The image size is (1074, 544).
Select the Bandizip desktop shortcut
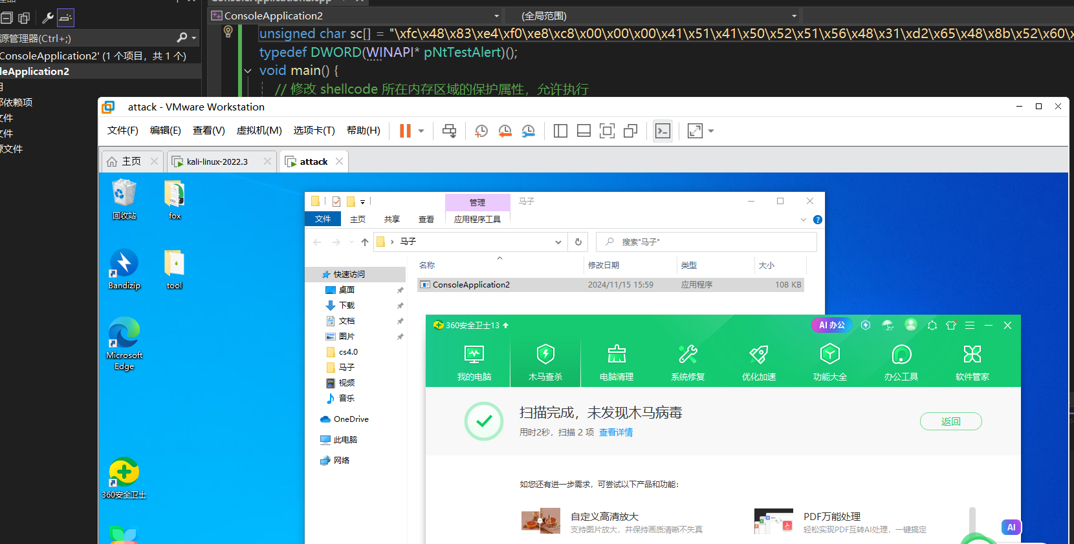coord(124,270)
